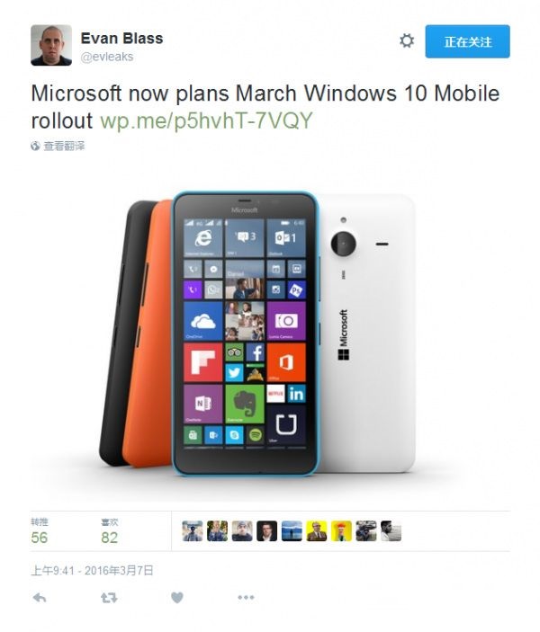
Task: Enlarge the Lumia phones image
Action: pos(258,334)
